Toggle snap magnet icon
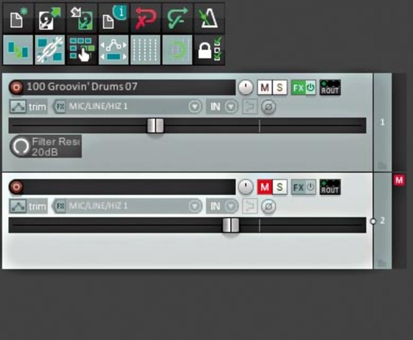This screenshot has height=340, width=413. pos(177,50)
